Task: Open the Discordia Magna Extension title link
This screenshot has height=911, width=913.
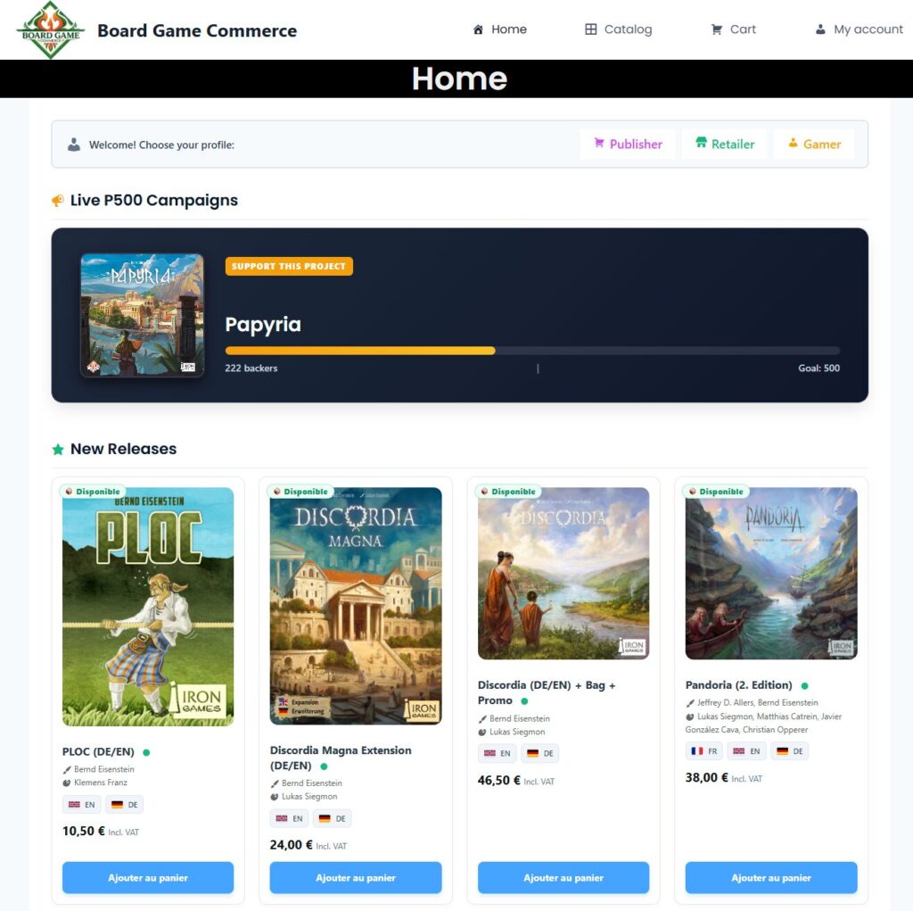Action: [340, 758]
